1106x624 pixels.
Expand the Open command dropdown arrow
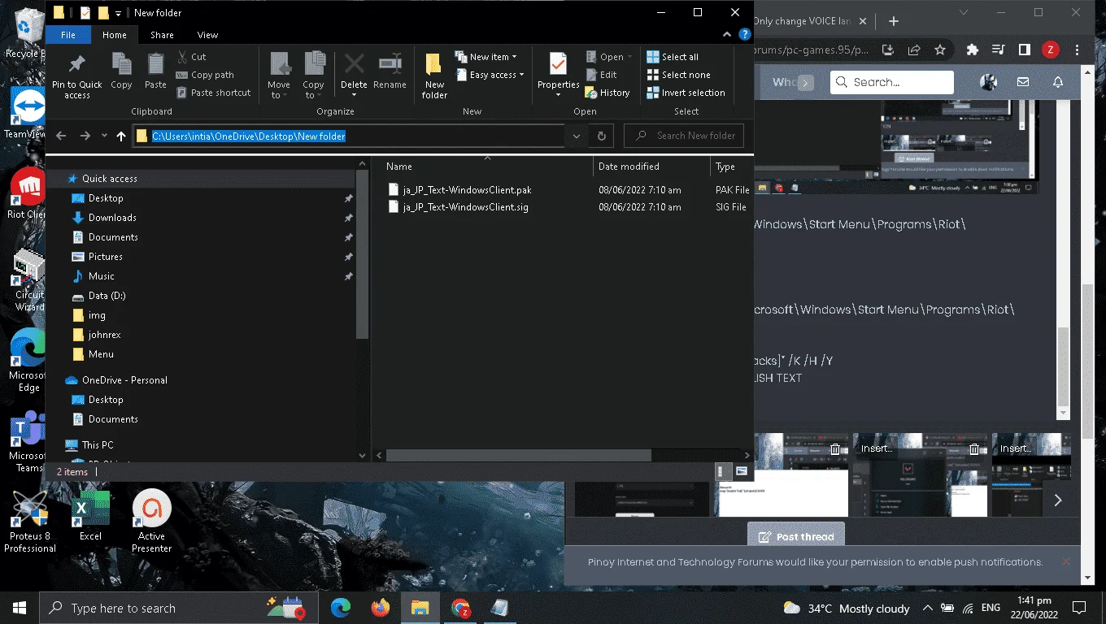[630, 57]
